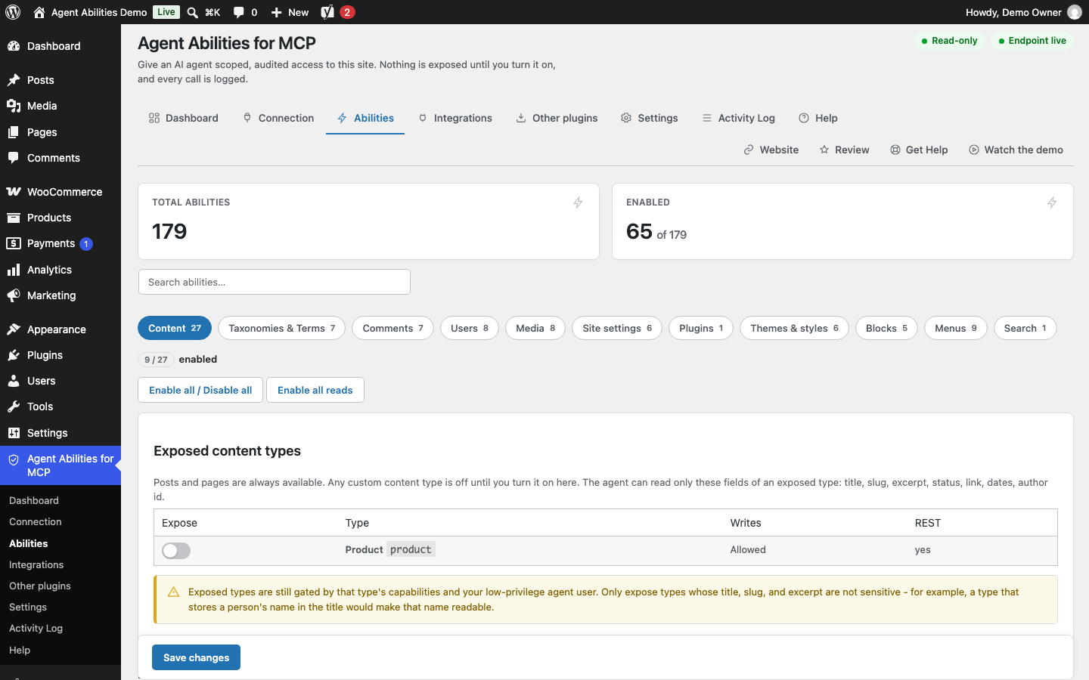
Task: Open the Get Help link
Action: tap(919, 150)
